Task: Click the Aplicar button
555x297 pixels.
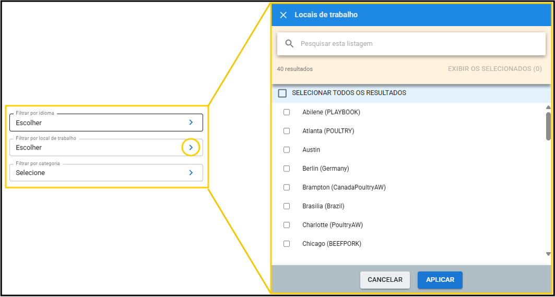Action: click(440, 280)
